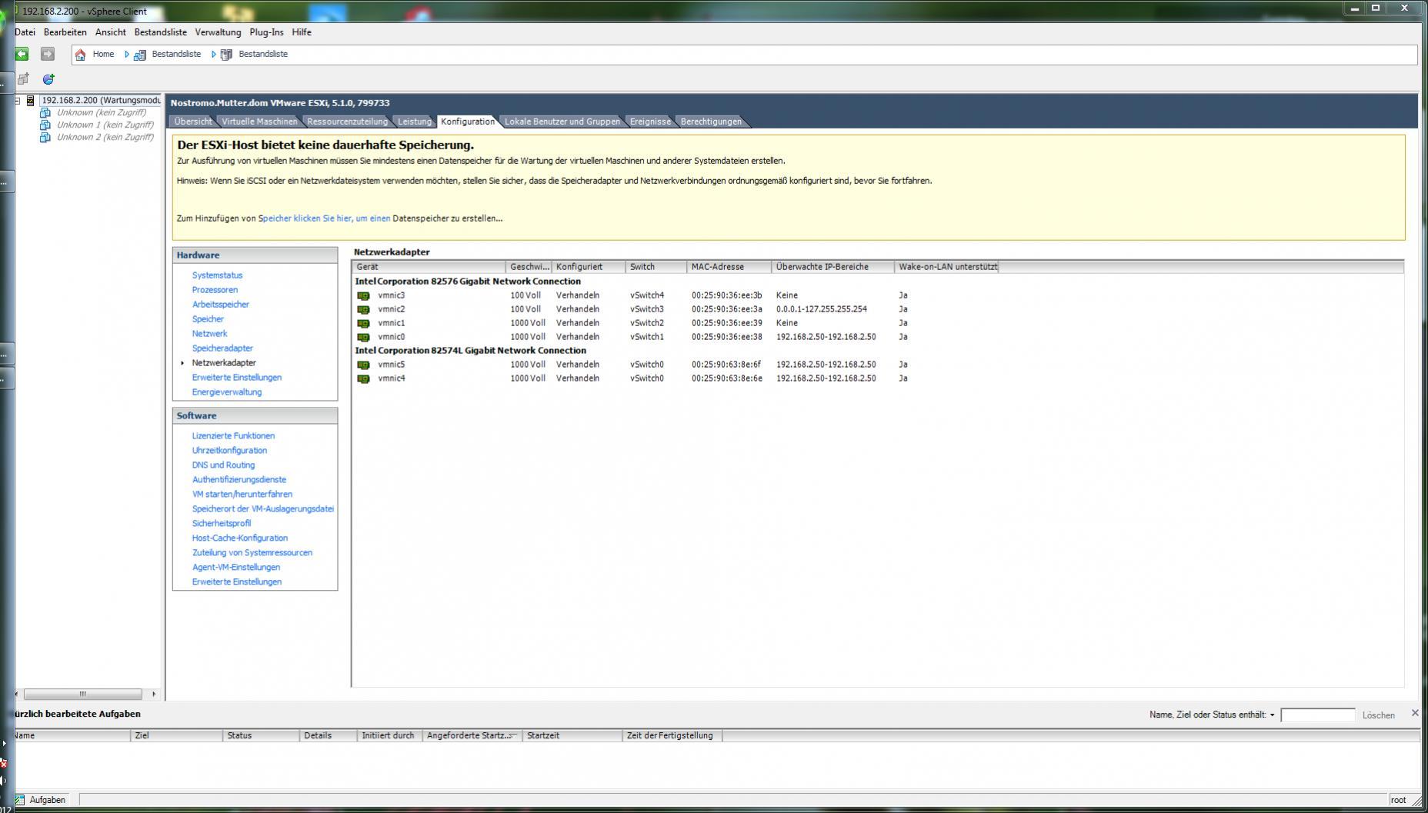The height and width of the screenshot is (813, 1428).
Task: Switch to the Ressourcenzuteilung tab
Action: click(347, 122)
